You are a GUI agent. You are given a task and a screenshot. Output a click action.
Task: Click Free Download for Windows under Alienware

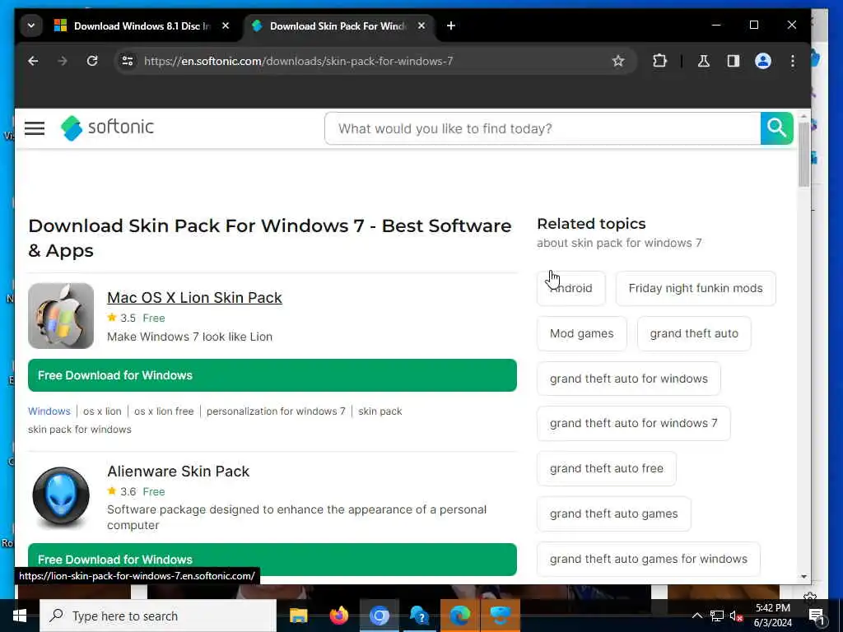[272, 559]
